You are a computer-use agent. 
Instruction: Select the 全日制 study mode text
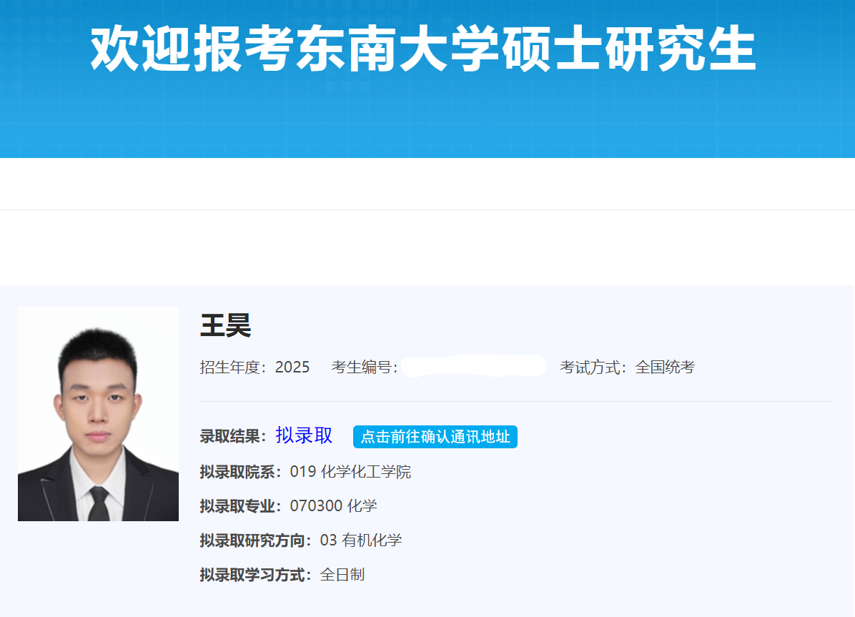(x=342, y=575)
